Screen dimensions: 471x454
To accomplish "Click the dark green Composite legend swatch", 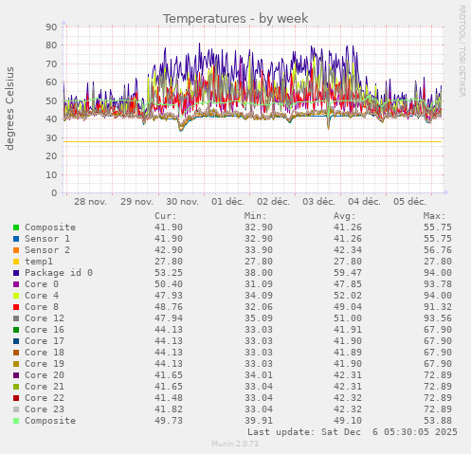I will pos(16,227).
